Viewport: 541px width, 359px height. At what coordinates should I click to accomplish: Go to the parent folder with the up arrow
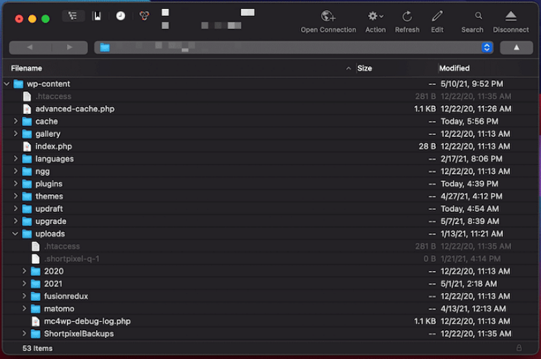(516, 47)
